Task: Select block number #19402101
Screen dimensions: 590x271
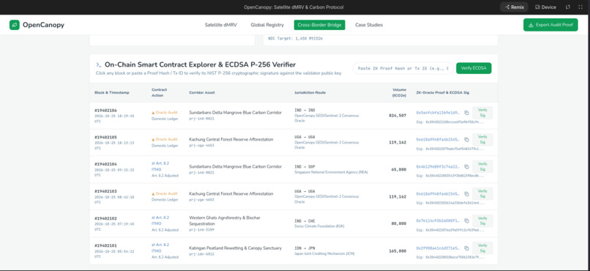Action: click(x=105, y=245)
